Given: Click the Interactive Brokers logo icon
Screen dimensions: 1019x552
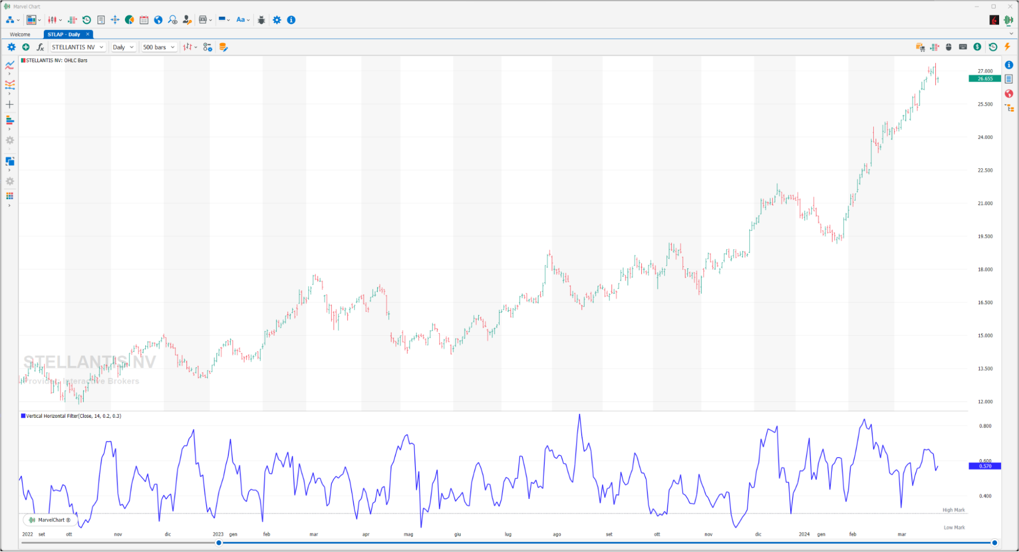Looking at the screenshot, I should [x=994, y=20].
